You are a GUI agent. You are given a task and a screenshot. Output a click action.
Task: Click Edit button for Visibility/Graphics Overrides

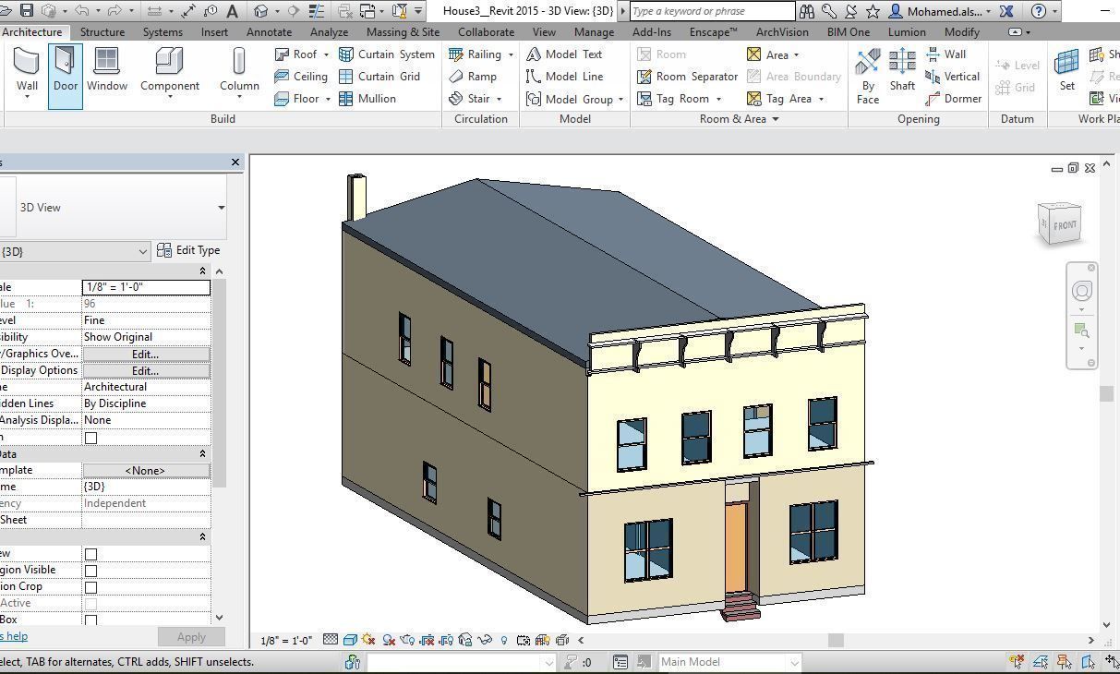click(x=146, y=354)
